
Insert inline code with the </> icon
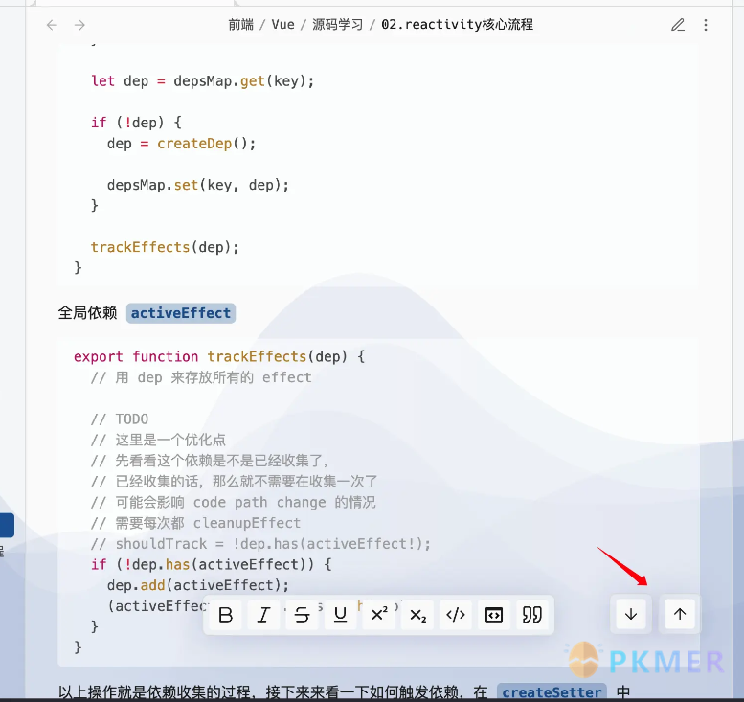[456, 615]
